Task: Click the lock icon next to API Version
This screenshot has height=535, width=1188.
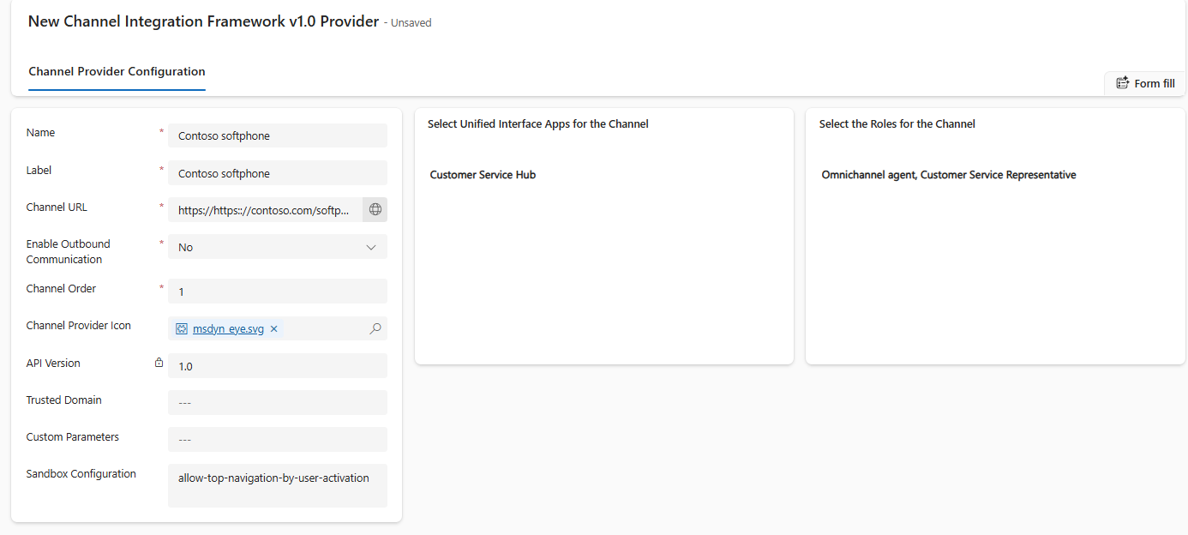Action: click(159, 363)
